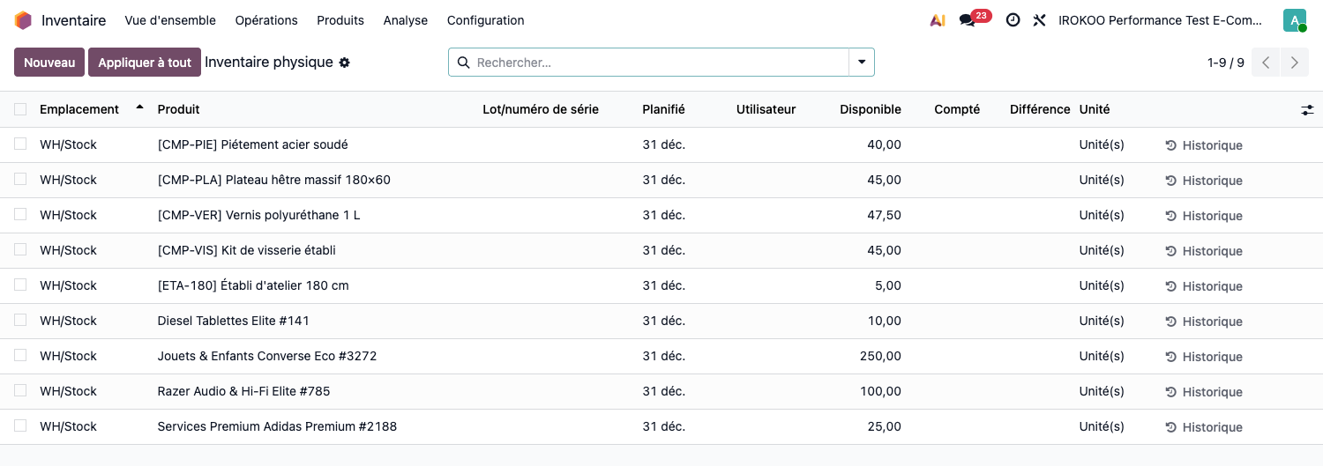Click the Appliquer à tout button
This screenshot has height=466, width=1323.
[x=145, y=63]
